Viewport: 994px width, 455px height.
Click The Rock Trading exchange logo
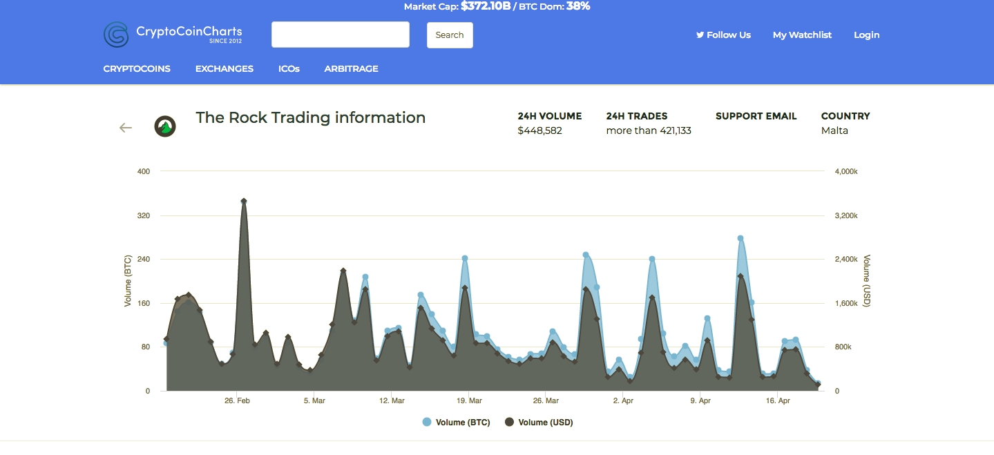click(x=164, y=126)
